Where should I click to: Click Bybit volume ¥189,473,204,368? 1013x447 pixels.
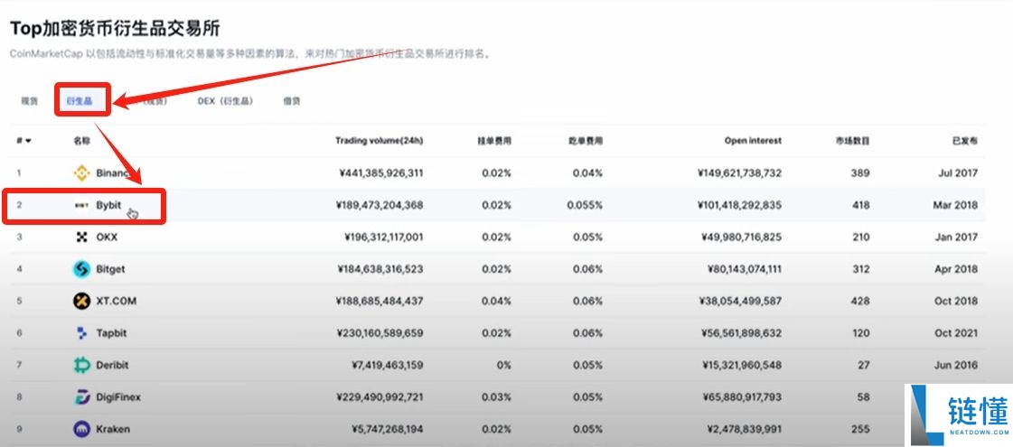[380, 205]
